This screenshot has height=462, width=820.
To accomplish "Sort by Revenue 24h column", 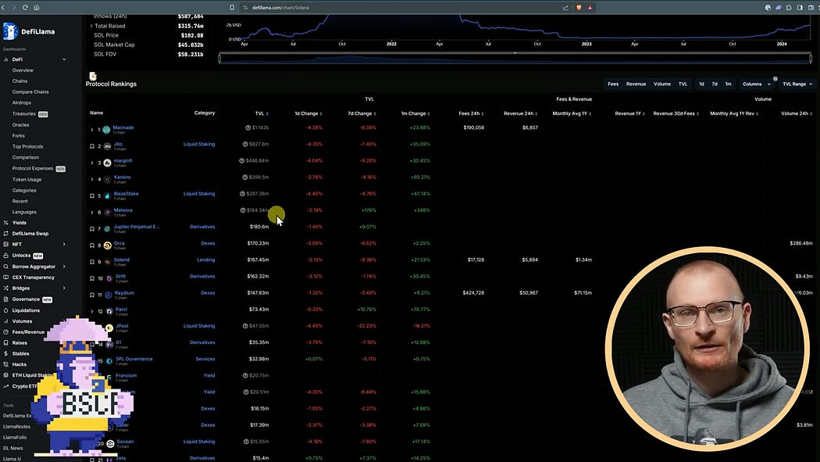I will (520, 113).
